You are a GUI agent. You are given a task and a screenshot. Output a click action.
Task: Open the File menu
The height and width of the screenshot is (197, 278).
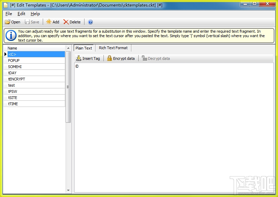(9, 14)
